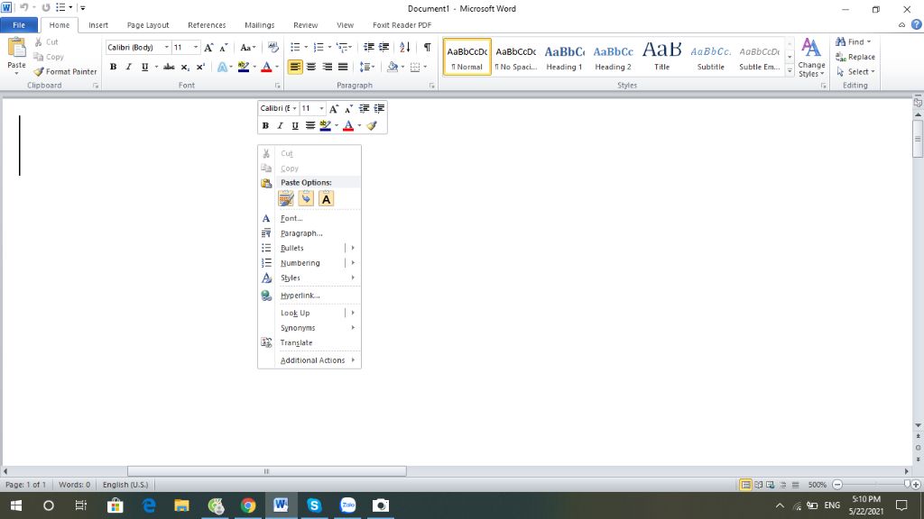Click the ribbon Decrease Indent icon
924x519 pixels.
coord(368,47)
